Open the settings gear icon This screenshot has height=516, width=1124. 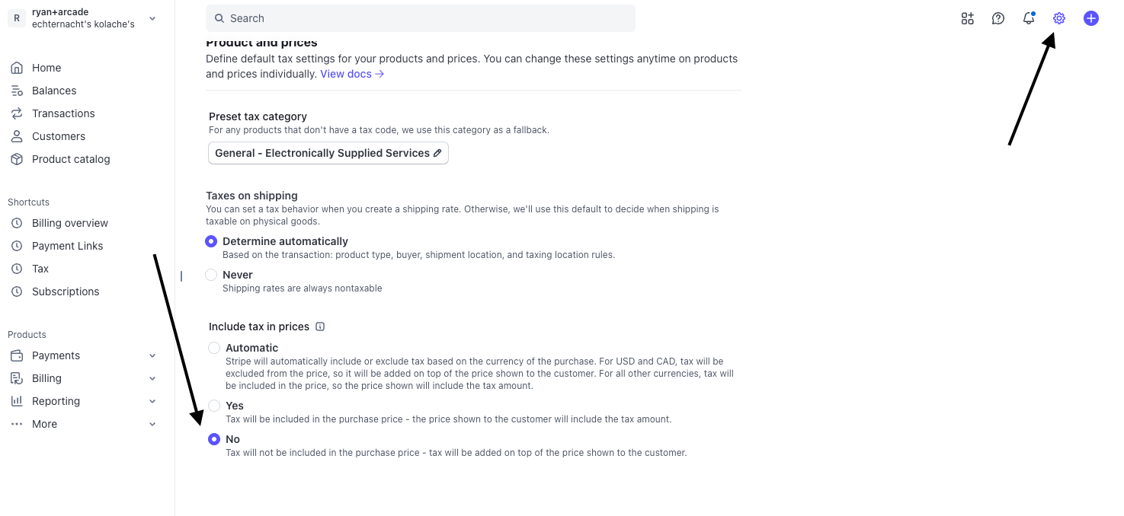pyautogui.click(x=1059, y=18)
